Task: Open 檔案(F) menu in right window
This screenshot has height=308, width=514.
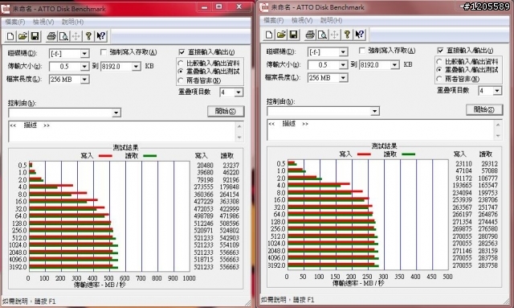Action: pos(274,20)
